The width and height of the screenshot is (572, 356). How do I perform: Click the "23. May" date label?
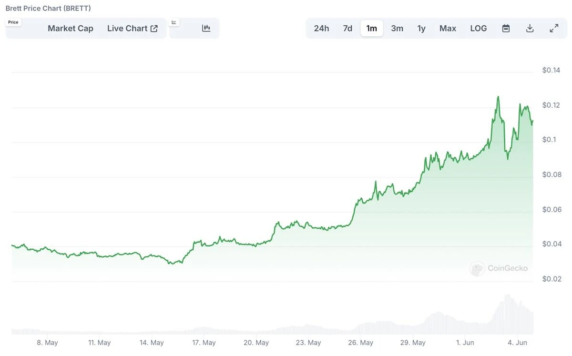point(308,343)
